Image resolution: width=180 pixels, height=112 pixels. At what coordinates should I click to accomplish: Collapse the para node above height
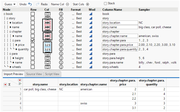click(x=10, y=54)
